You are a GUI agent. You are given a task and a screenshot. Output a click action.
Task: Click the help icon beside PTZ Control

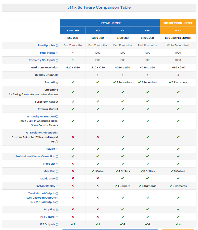[57, 217]
